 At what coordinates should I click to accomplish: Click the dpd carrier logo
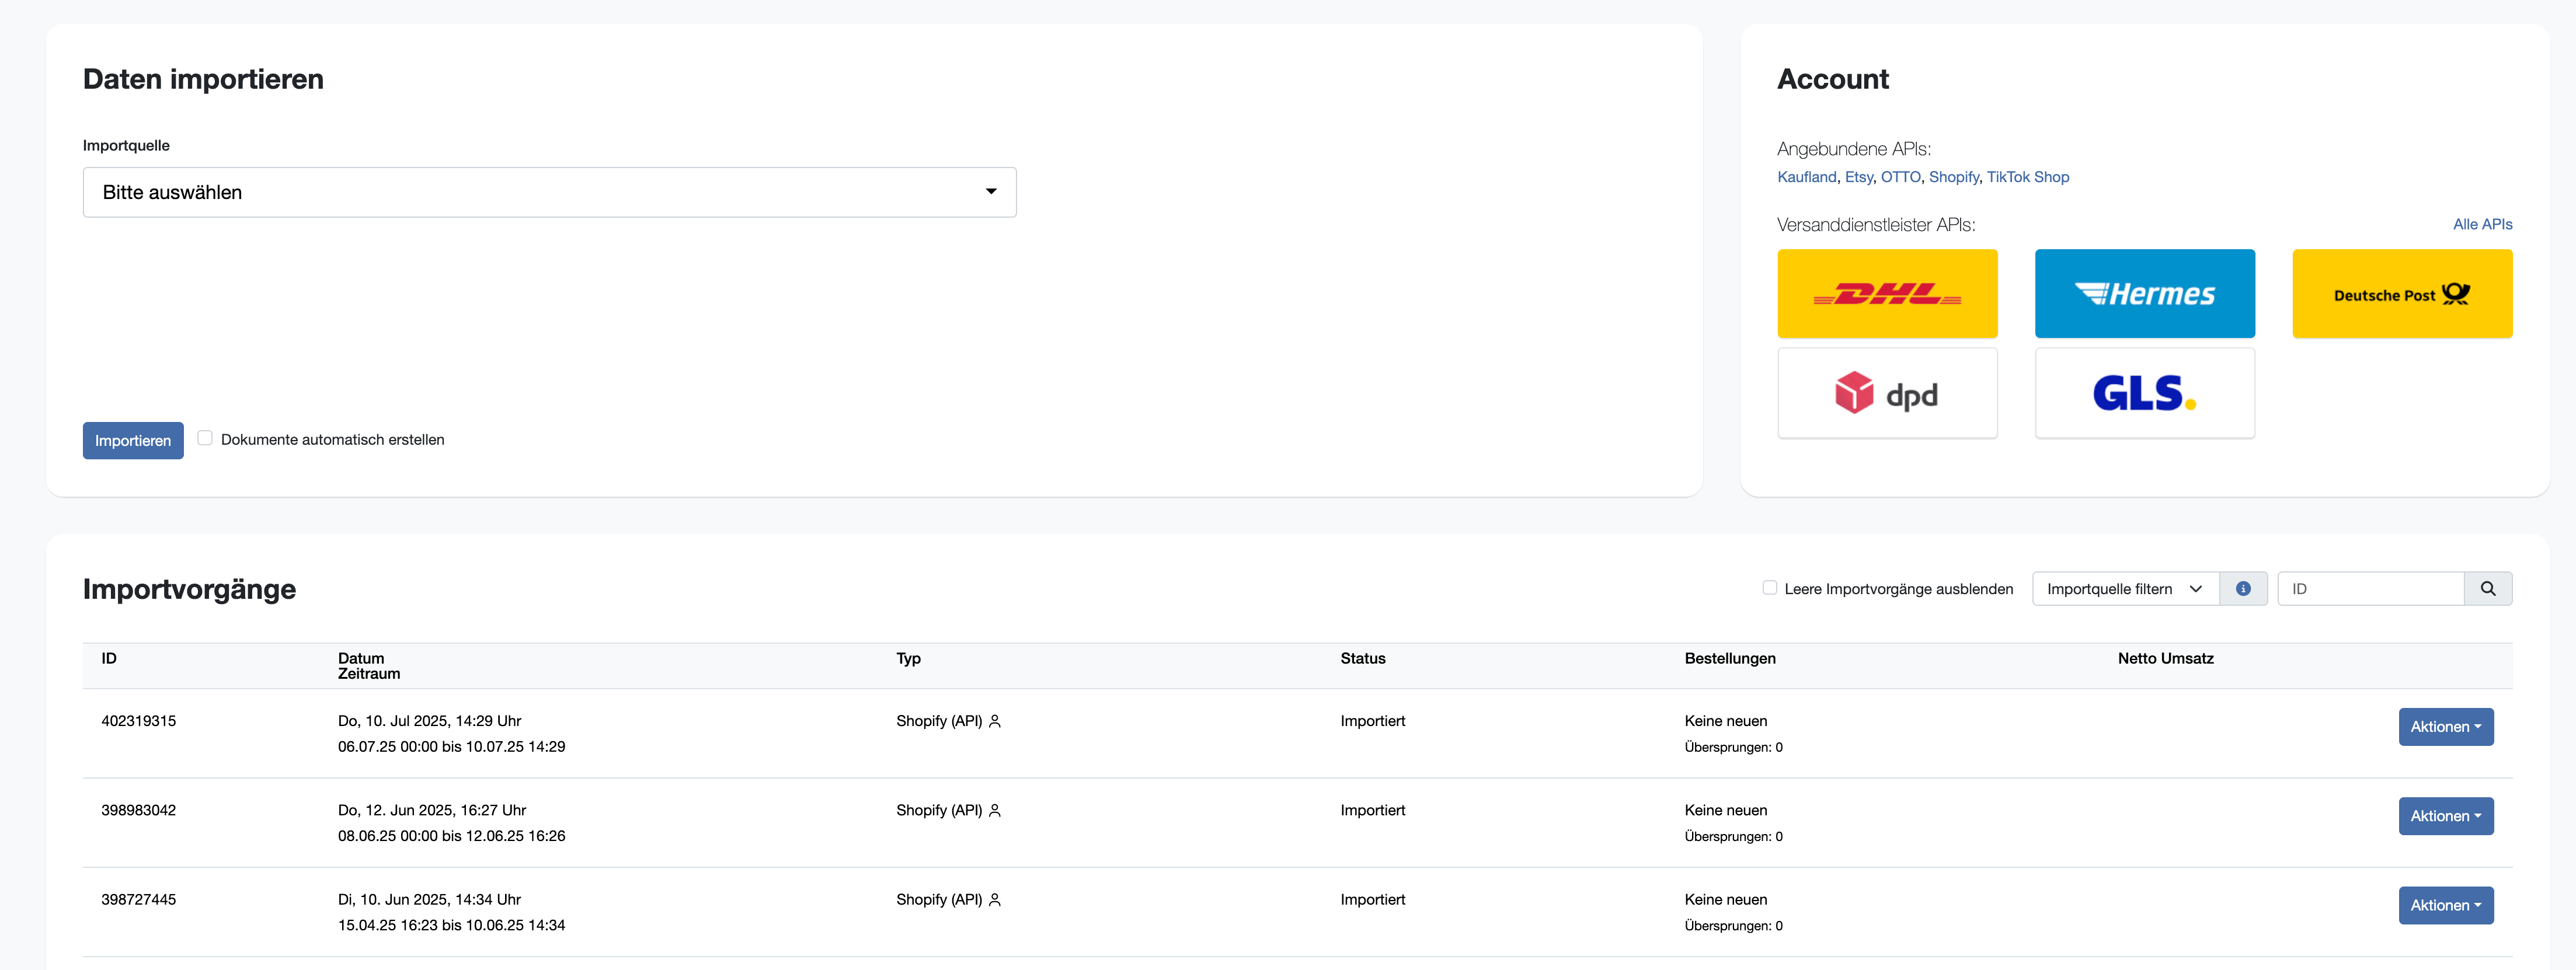click(x=1886, y=393)
